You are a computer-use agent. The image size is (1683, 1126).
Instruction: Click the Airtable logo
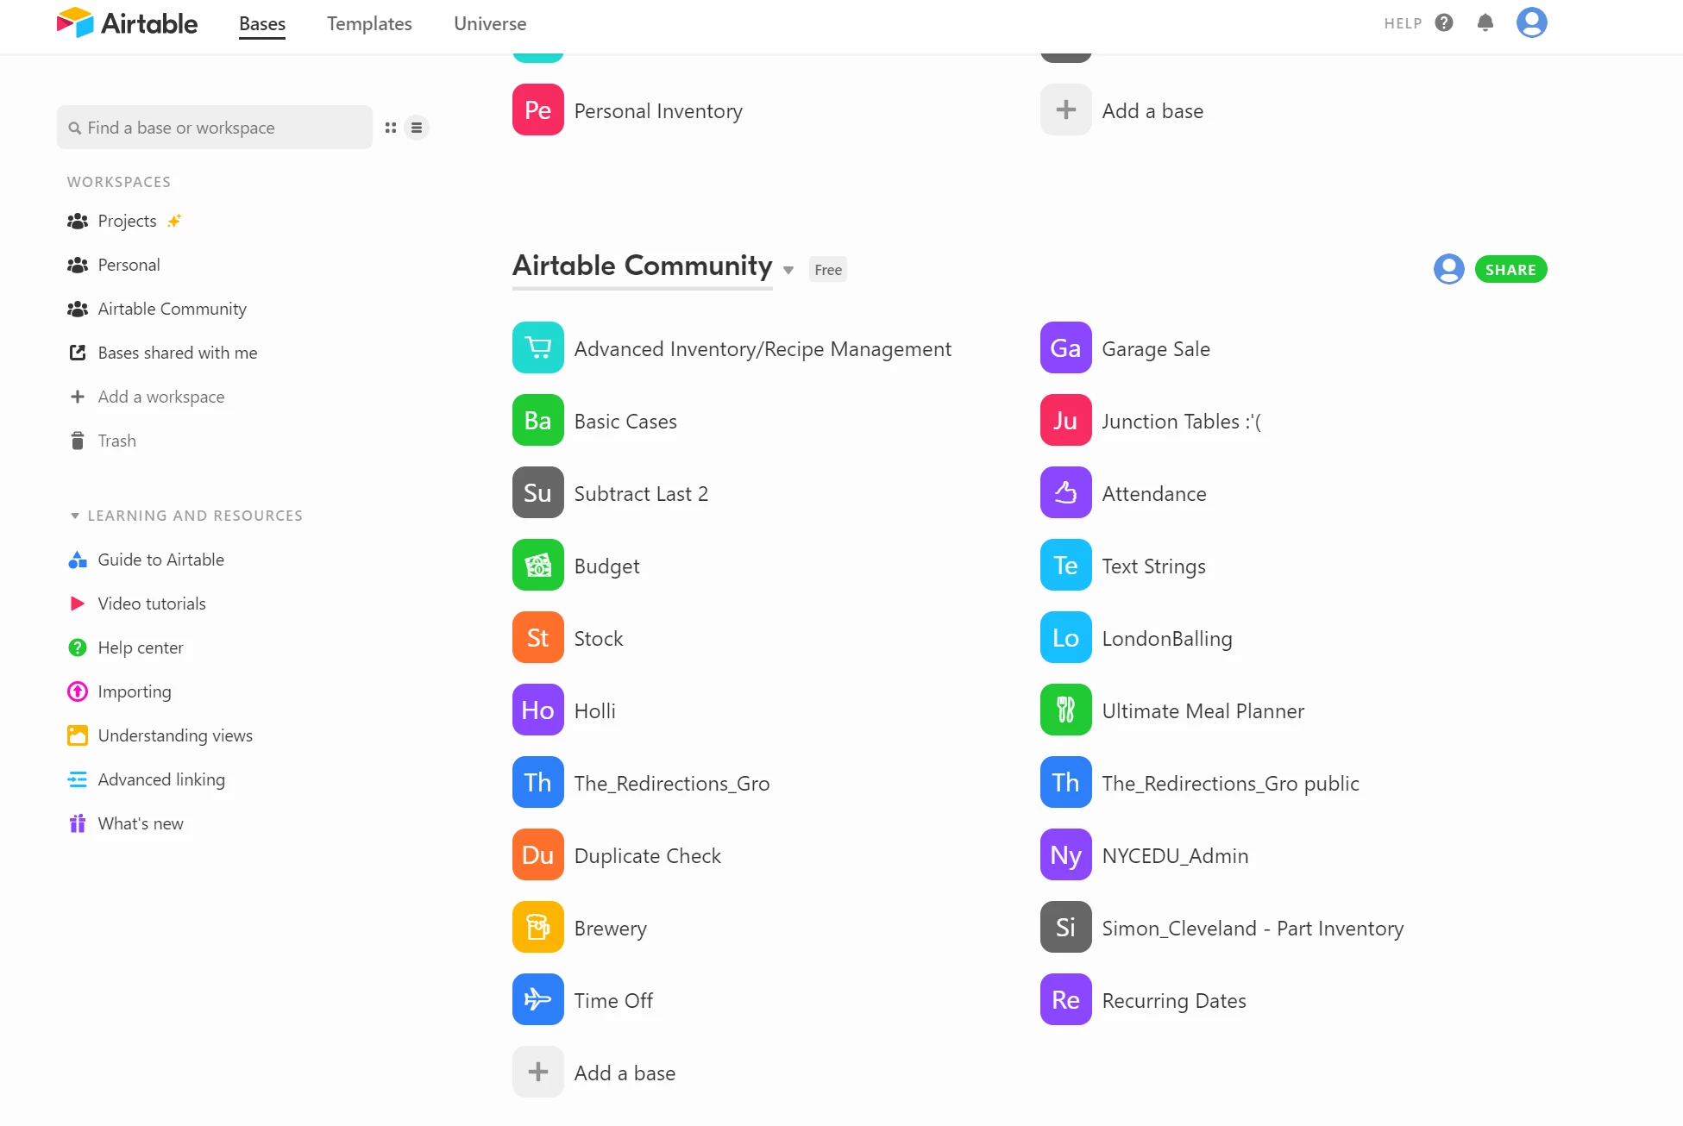127,23
